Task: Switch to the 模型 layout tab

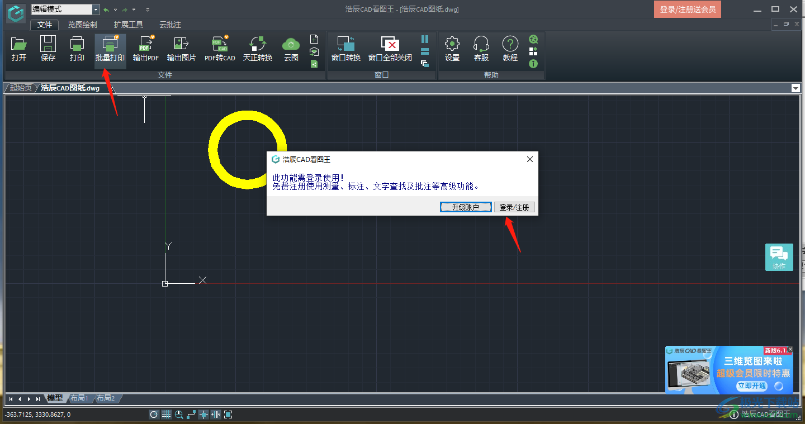Action: pyautogui.click(x=55, y=398)
